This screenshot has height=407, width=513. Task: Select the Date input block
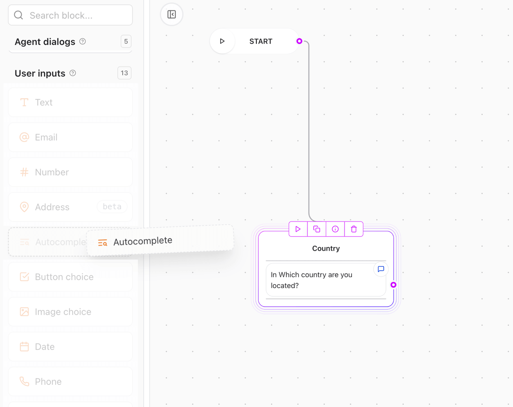(x=70, y=347)
